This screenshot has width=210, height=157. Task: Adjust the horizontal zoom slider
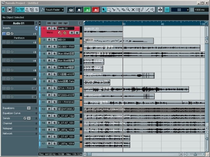pos(195,154)
